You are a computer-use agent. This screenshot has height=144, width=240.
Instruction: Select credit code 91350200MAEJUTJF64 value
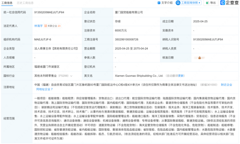[49, 12]
